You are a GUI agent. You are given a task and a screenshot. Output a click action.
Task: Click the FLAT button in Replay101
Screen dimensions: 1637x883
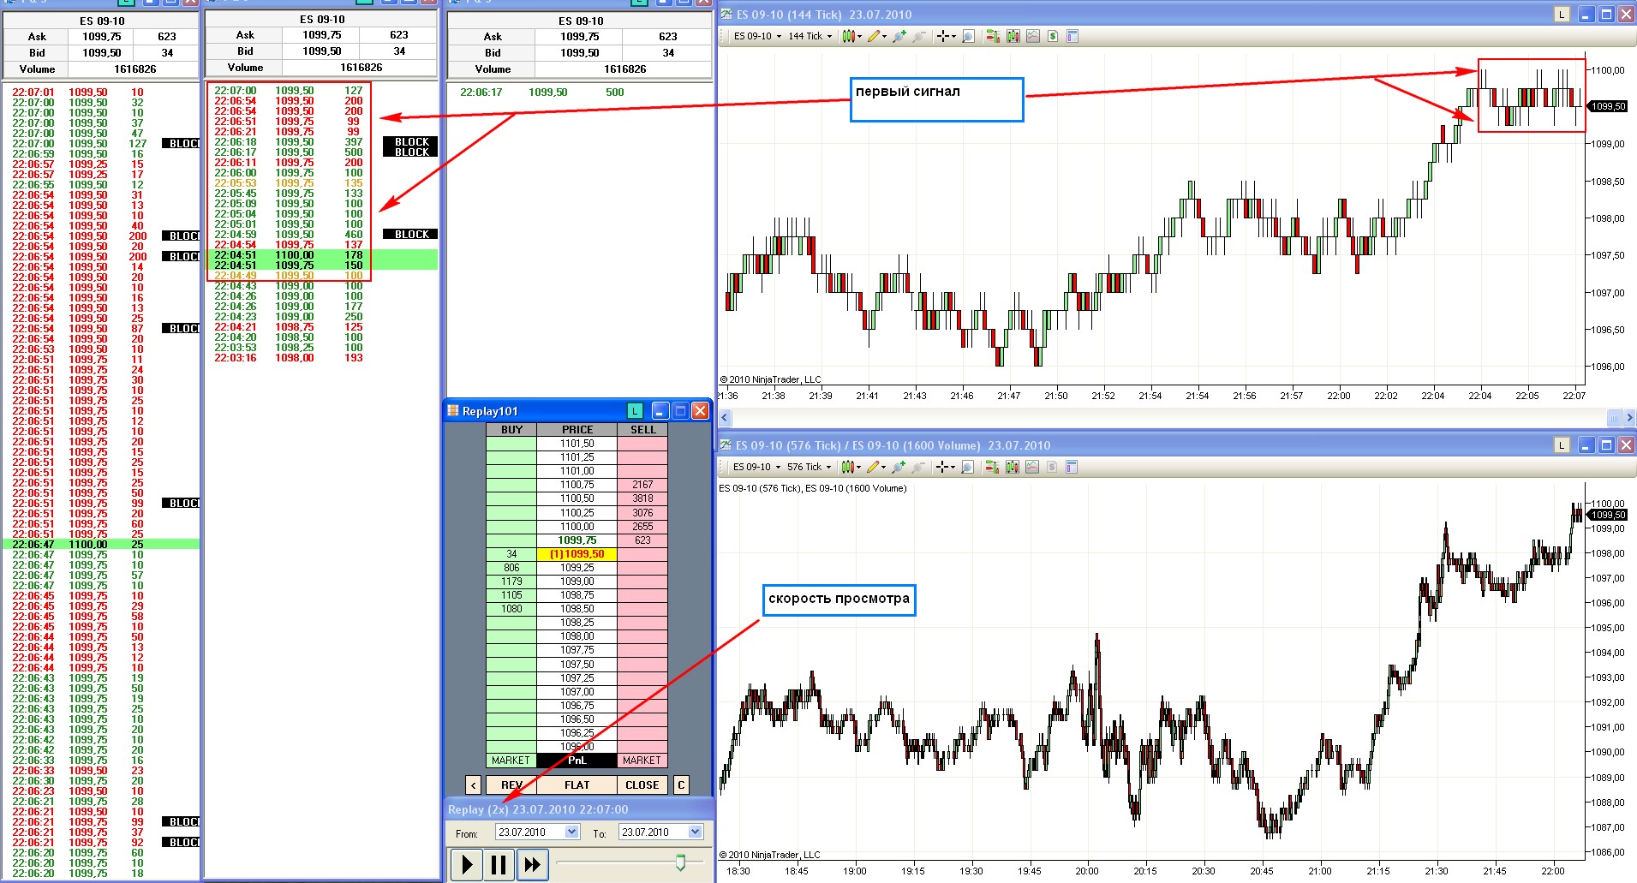tap(577, 785)
